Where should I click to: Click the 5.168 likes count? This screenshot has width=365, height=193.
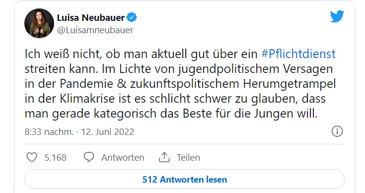[56, 158]
